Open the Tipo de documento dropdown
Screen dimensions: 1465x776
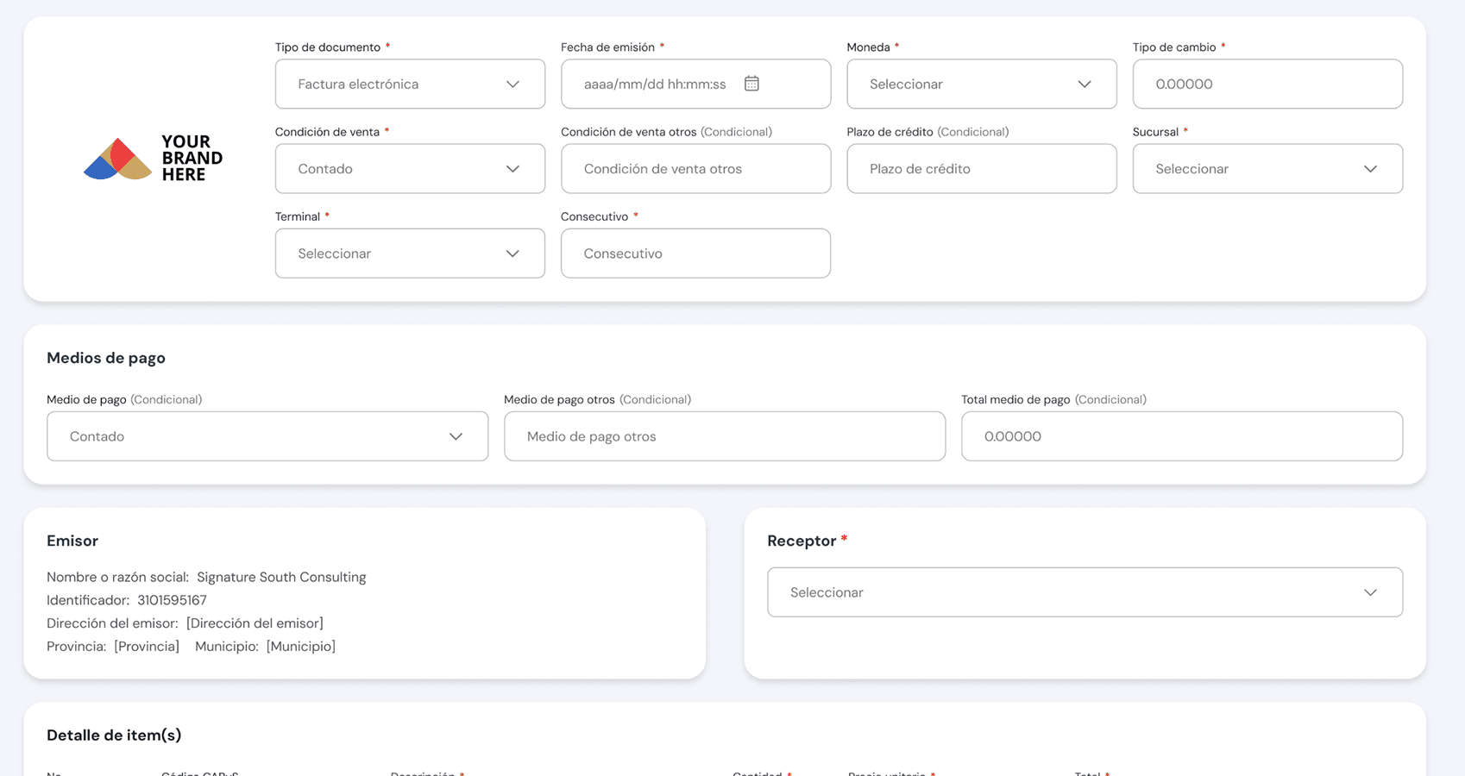pyautogui.click(x=410, y=84)
